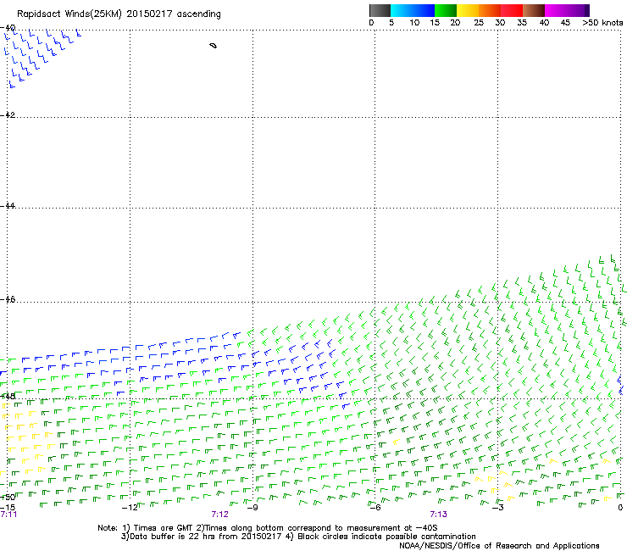Image resolution: width=627 pixels, height=551 pixels.
Task: Click the black contamination circle marker
Action: click(214, 46)
